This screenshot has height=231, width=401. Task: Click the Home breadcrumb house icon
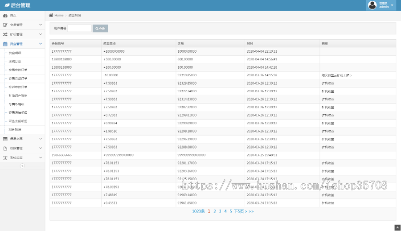point(51,15)
